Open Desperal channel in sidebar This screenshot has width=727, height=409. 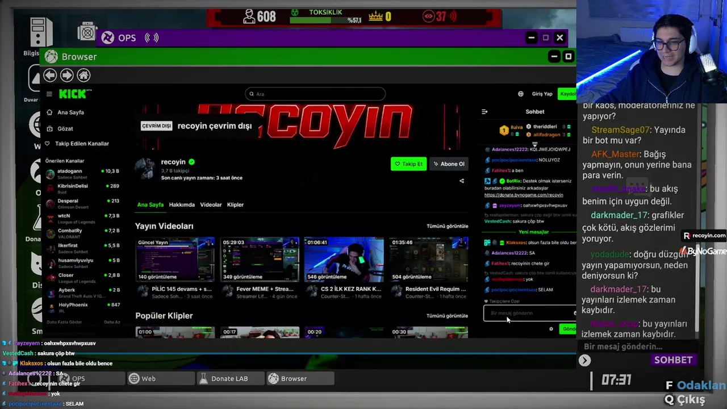coord(82,203)
